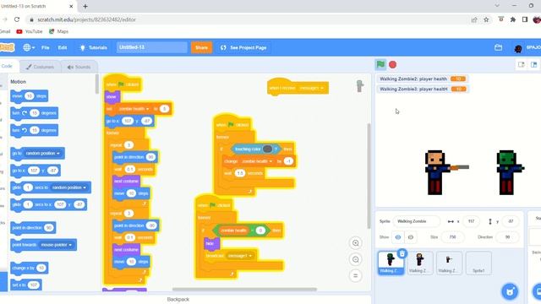Click the change x by 10 block

[29, 268]
